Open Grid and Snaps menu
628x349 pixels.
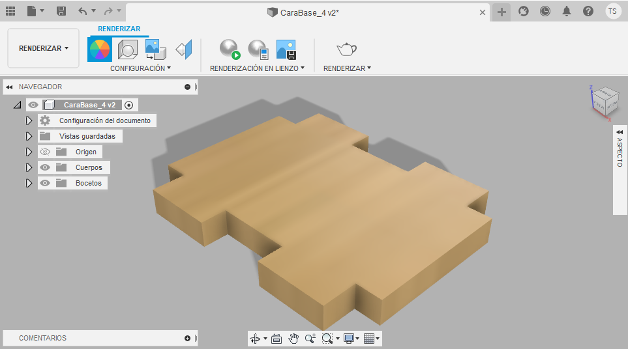(x=371, y=339)
